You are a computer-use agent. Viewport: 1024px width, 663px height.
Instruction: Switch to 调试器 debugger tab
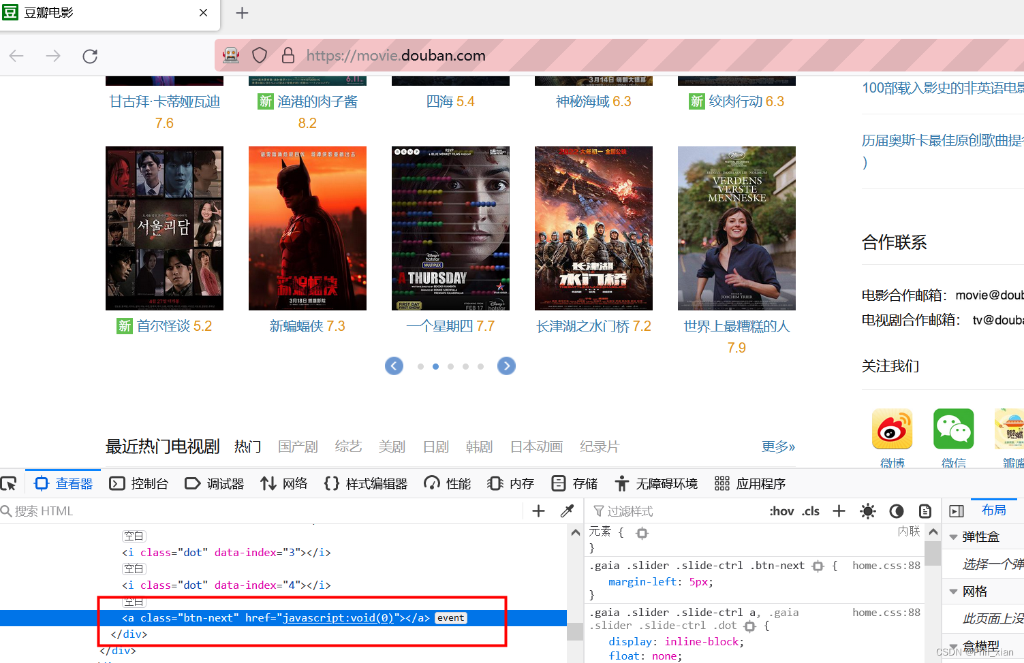click(x=214, y=483)
